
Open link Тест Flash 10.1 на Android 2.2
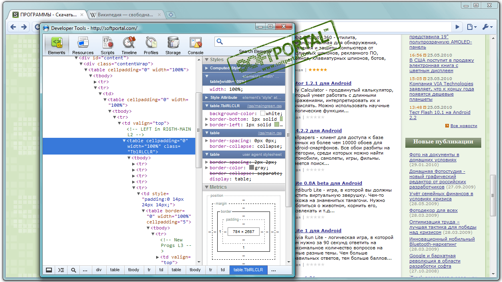pyautogui.click(x=440, y=115)
